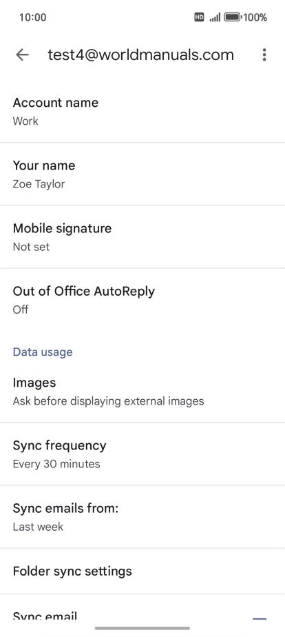This screenshot has height=637, width=285.
Task: Toggle the Sync email checkbox
Action: pyautogui.click(x=260, y=618)
